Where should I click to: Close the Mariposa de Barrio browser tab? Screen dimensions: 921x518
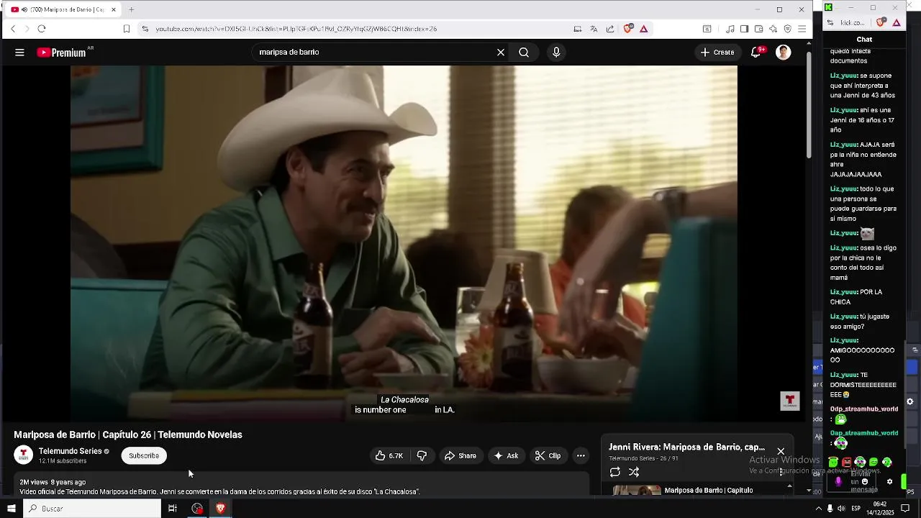113,9
